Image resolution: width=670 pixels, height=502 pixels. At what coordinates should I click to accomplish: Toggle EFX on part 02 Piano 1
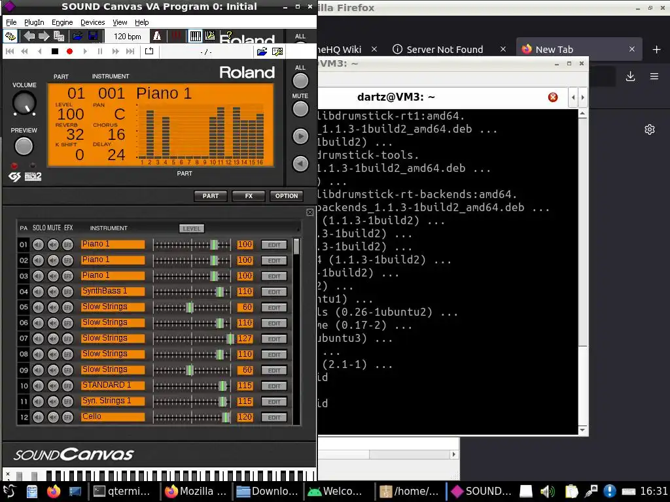click(67, 260)
